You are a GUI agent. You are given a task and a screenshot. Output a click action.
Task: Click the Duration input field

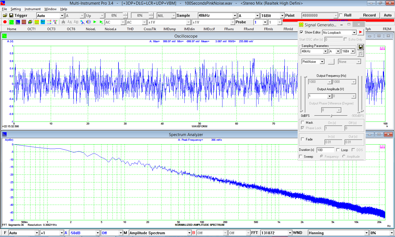[325, 150]
